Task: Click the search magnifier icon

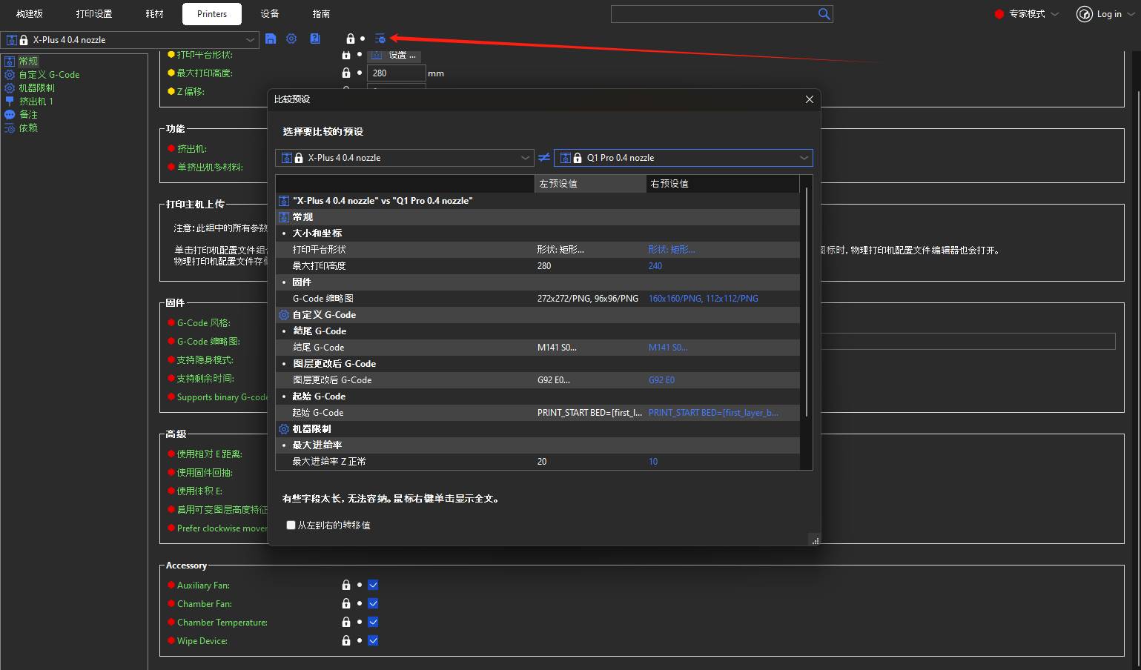Action: [x=824, y=14]
